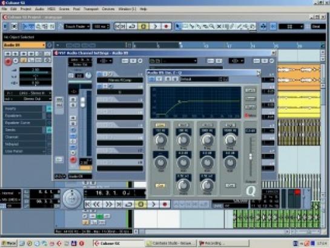Open the Normal record mode dropdown on Transport

click(x=10, y=193)
